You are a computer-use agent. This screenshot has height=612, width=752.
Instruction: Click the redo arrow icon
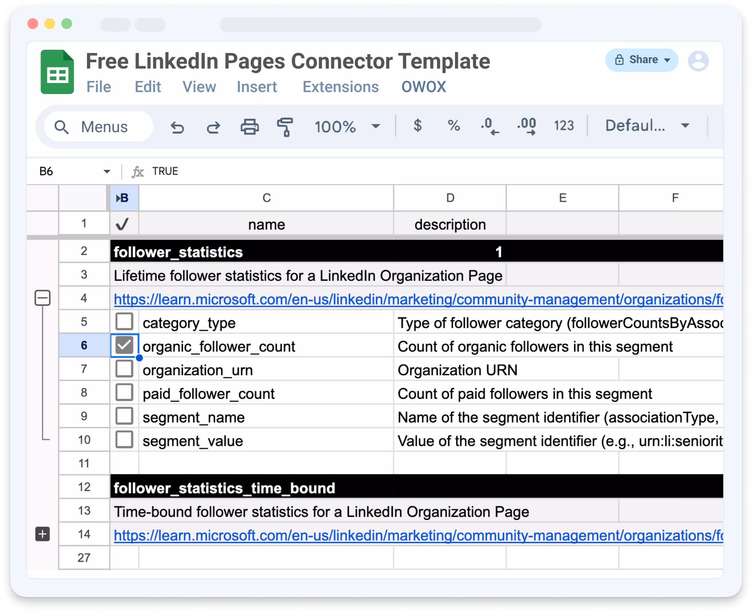(x=213, y=127)
